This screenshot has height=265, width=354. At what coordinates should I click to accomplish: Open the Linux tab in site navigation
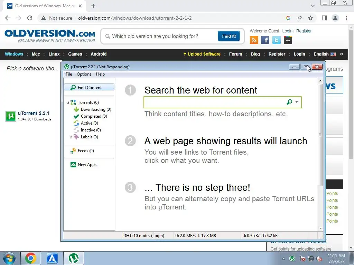pyautogui.click(x=54, y=54)
